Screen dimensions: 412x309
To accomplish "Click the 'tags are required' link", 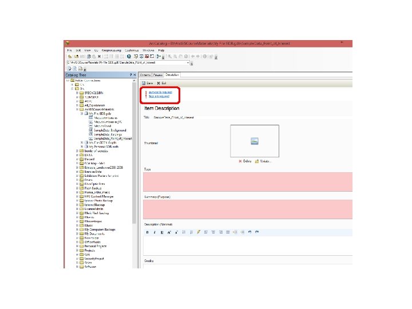I will pos(159,97).
